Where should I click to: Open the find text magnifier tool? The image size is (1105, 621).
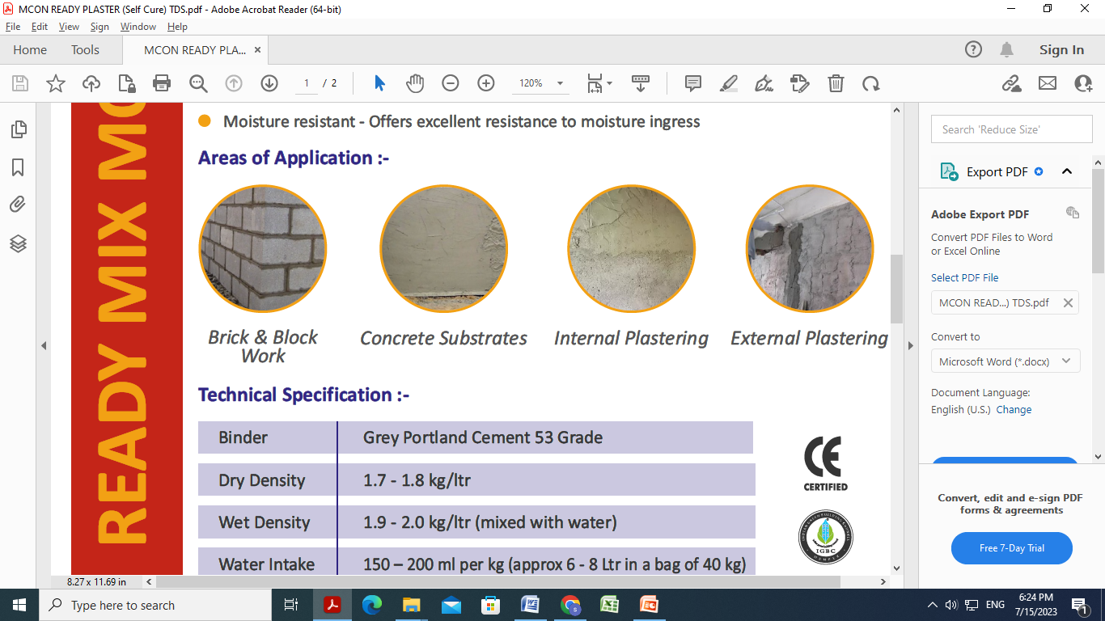198,83
